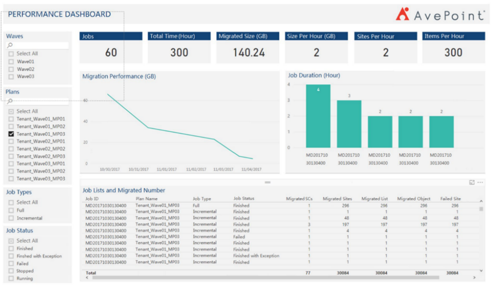
Task: Check the Running status filter
Action: 11,279
